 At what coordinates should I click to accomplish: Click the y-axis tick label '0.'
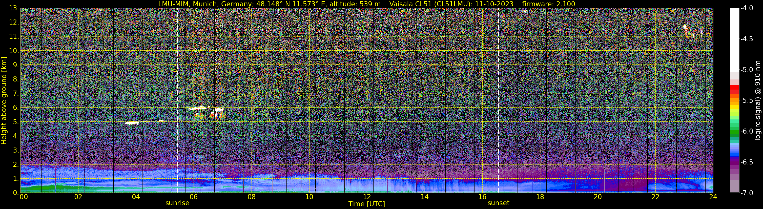pos(16,193)
